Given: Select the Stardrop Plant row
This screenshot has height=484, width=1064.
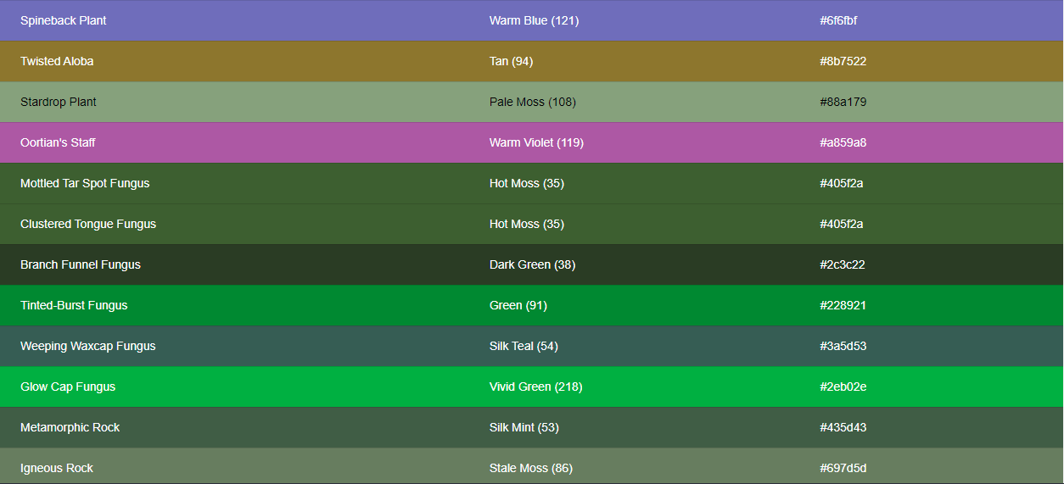Looking at the screenshot, I should pyautogui.click(x=531, y=102).
